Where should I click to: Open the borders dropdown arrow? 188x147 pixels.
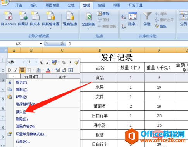tap(33, 70)
